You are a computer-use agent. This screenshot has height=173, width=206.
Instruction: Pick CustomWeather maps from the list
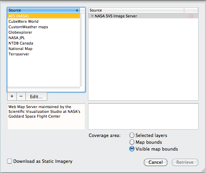[28, 27]
